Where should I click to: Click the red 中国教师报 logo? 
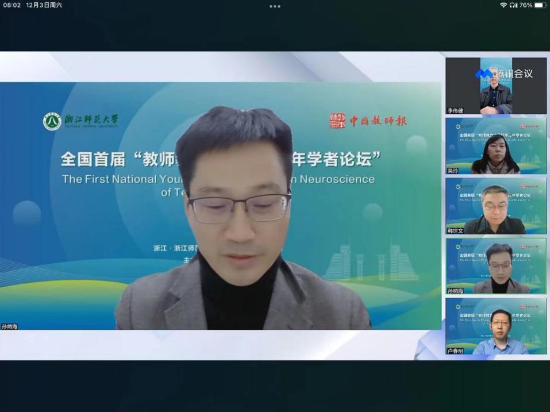coord(368,121)
